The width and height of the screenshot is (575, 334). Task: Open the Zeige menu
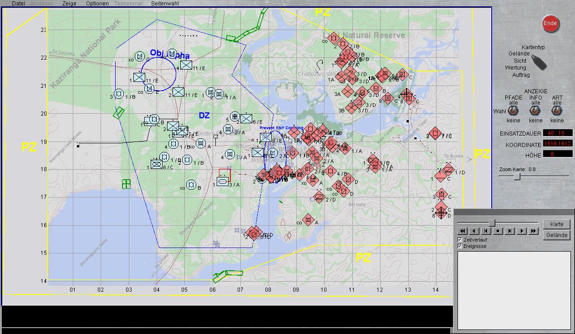69,4
